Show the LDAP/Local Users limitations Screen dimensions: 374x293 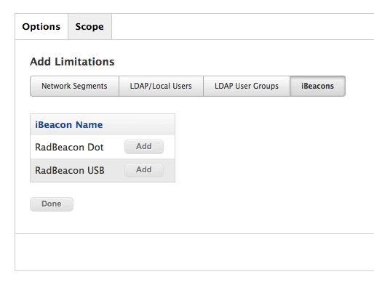[x=161, y=86]
